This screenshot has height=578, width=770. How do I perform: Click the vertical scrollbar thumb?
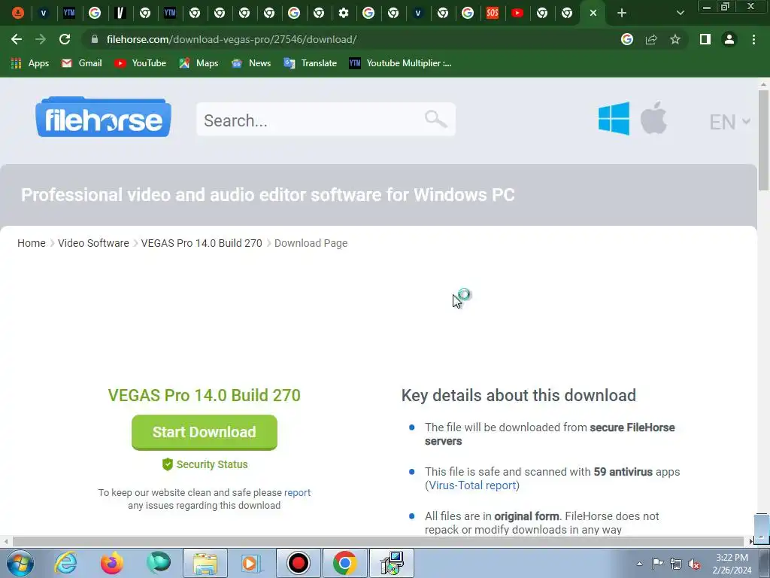(x=763, y=140)
